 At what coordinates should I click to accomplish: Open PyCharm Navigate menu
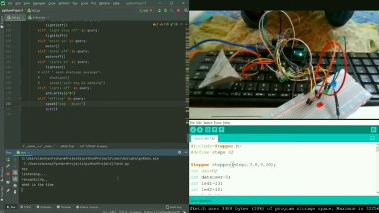point(39,4)
